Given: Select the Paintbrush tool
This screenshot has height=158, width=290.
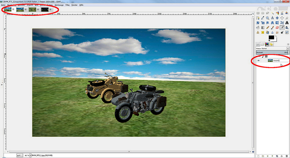Looking at the screenshot, I should 272,27.
